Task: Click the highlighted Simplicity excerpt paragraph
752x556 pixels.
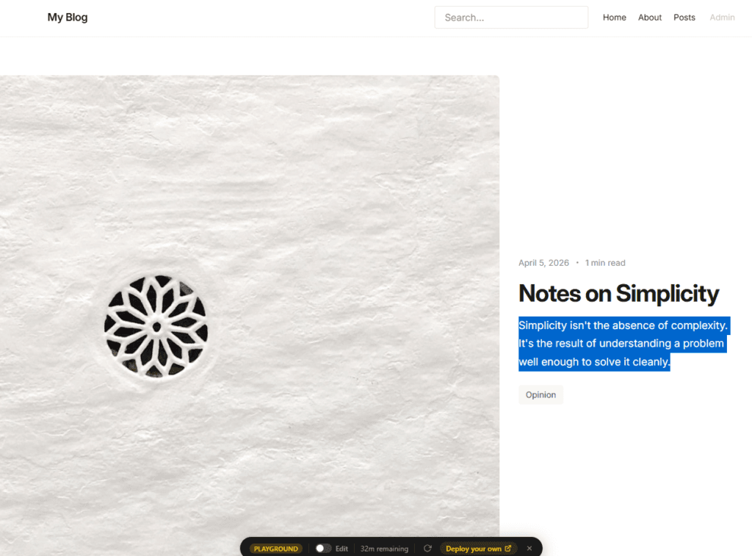Action: click(x=624, y=344)
